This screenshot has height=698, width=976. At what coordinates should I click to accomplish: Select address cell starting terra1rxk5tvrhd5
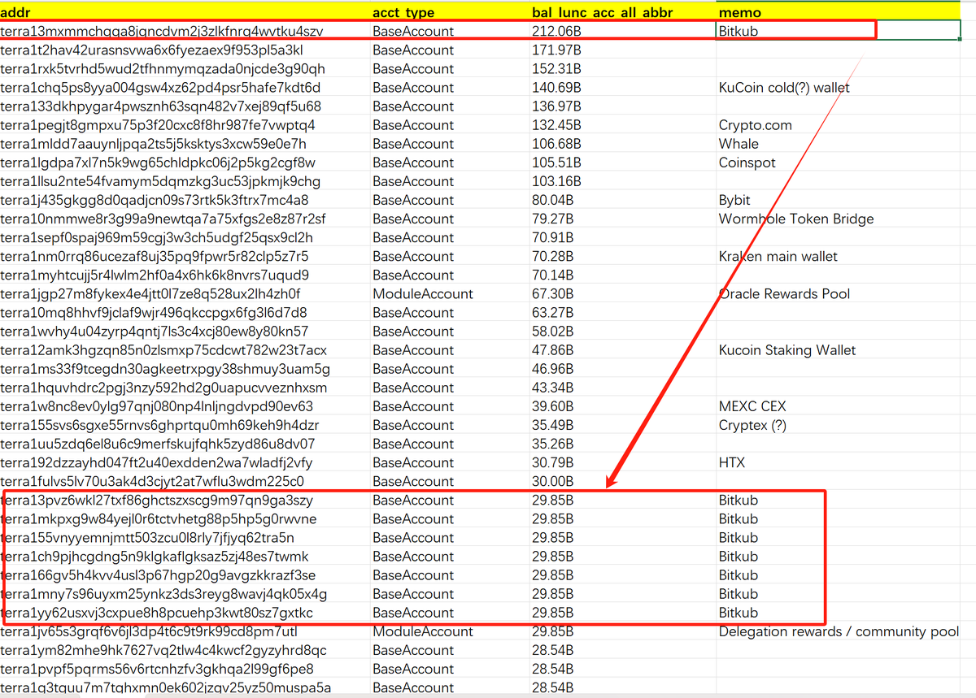[x=185, y=68]
